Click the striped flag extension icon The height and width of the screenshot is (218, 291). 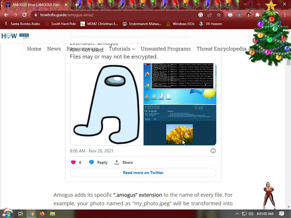230,15
